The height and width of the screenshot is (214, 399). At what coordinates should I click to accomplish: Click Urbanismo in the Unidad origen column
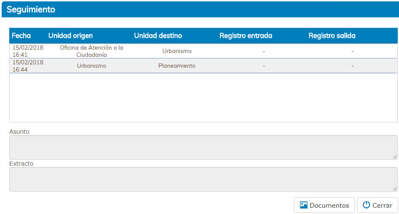[x=92, y=66]
